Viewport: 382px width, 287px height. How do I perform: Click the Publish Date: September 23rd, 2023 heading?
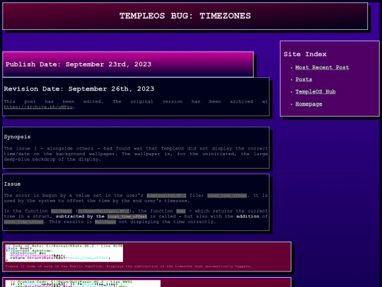(x=79, y=64)
